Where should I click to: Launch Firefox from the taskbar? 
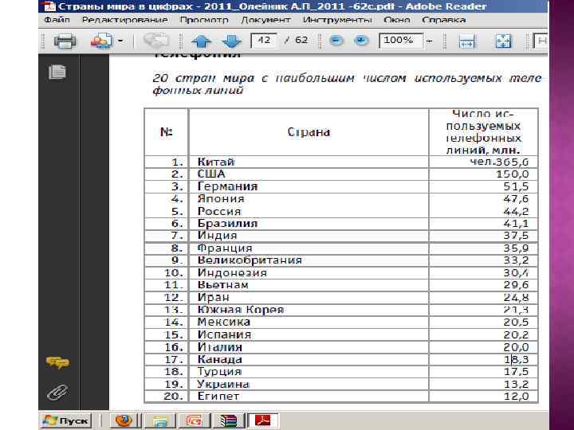click(124, 421)
